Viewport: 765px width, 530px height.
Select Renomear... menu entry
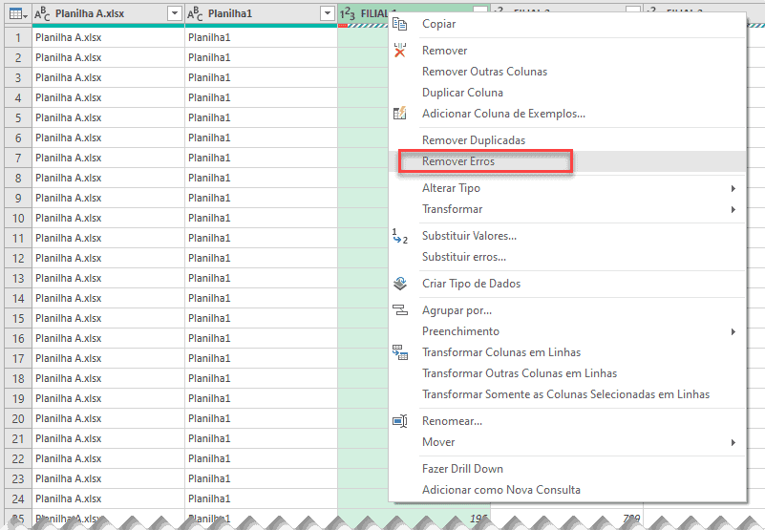567,421
